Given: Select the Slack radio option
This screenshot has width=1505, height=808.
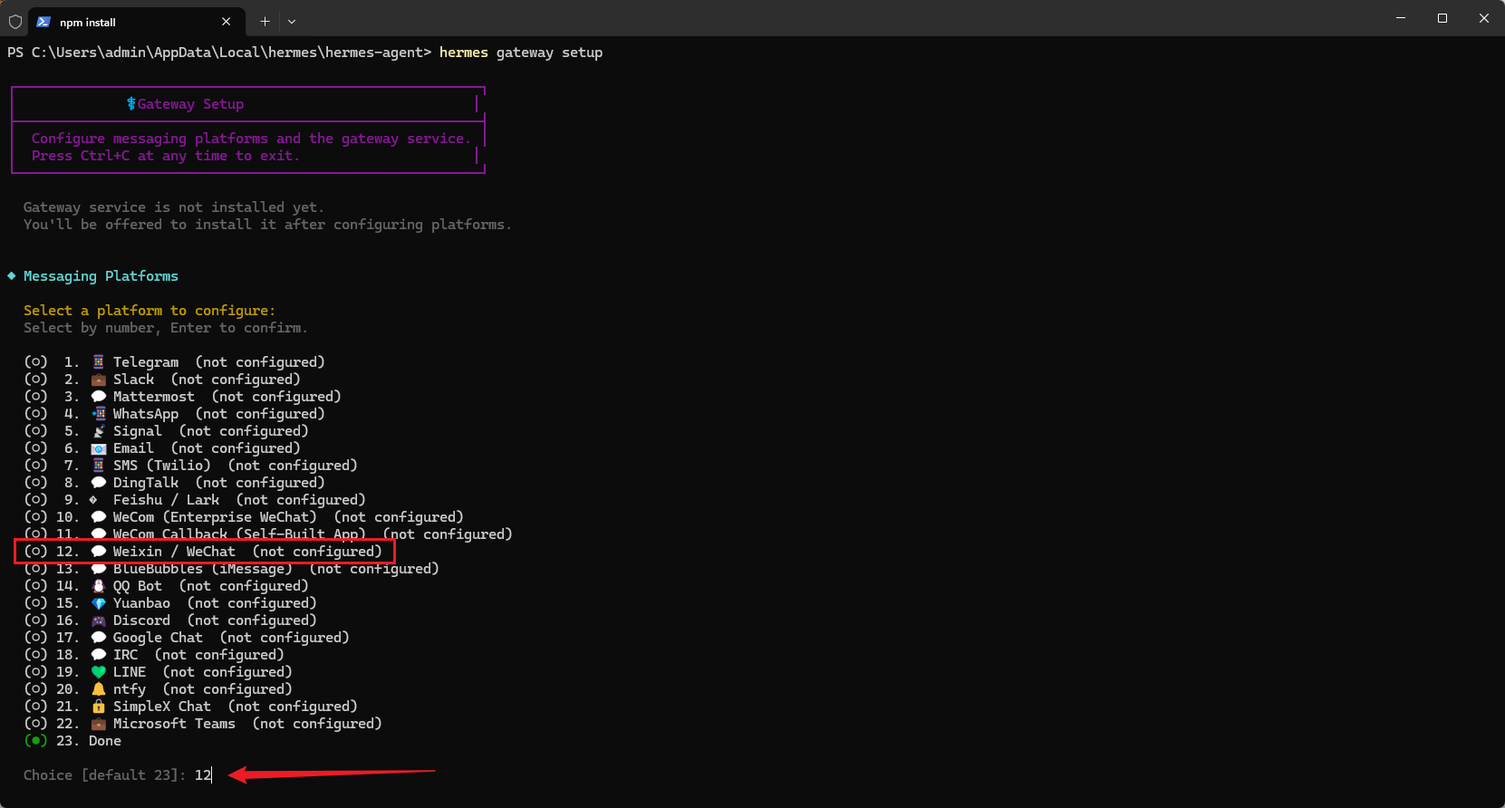Looking at the screenshot, I should [35, 380].
